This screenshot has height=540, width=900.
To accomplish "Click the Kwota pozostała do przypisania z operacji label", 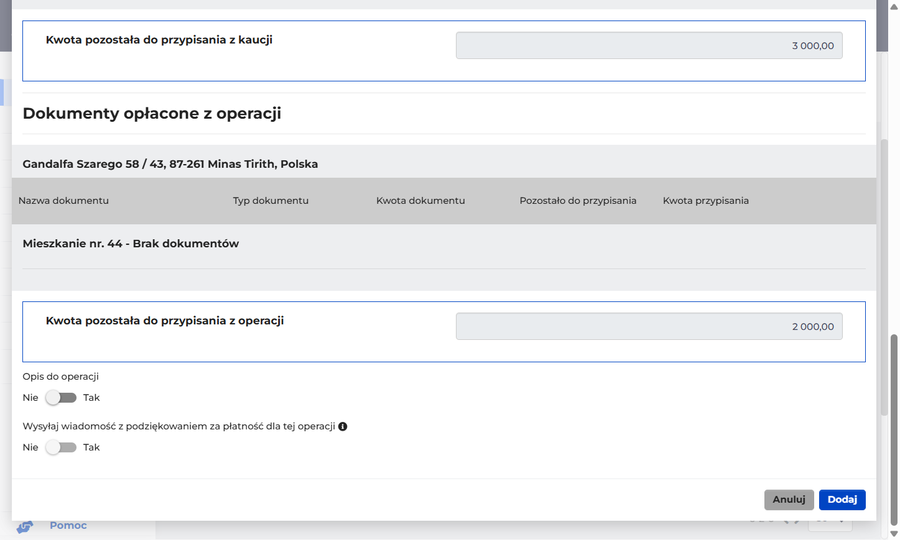I will pyautogui.click(x=165, y=321).
